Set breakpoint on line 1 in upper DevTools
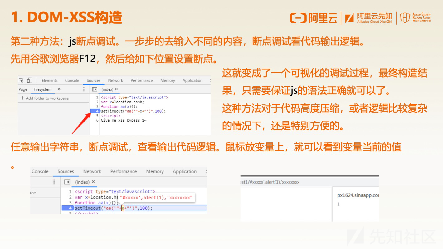This screenshot has width=443, height=249. 97,98
